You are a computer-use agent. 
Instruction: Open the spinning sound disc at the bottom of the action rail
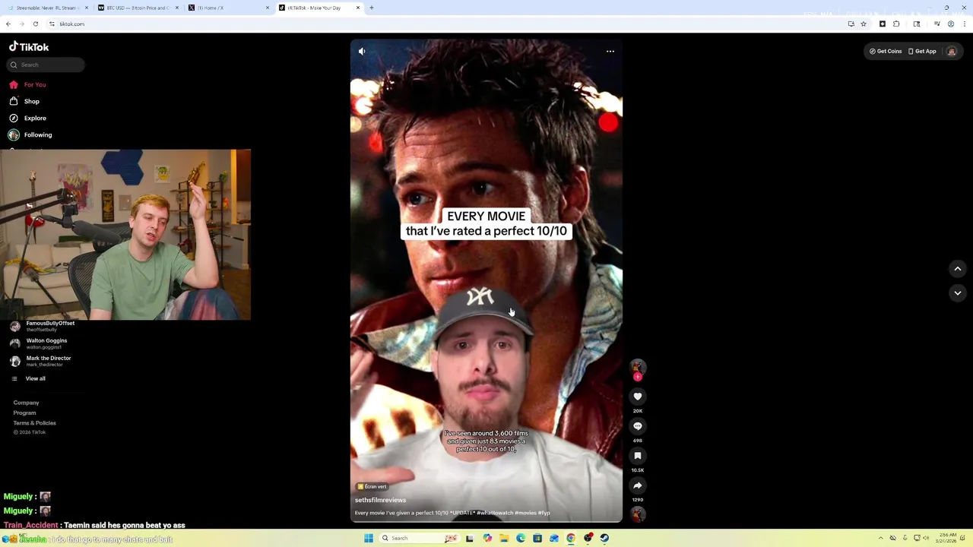(638, 514)
